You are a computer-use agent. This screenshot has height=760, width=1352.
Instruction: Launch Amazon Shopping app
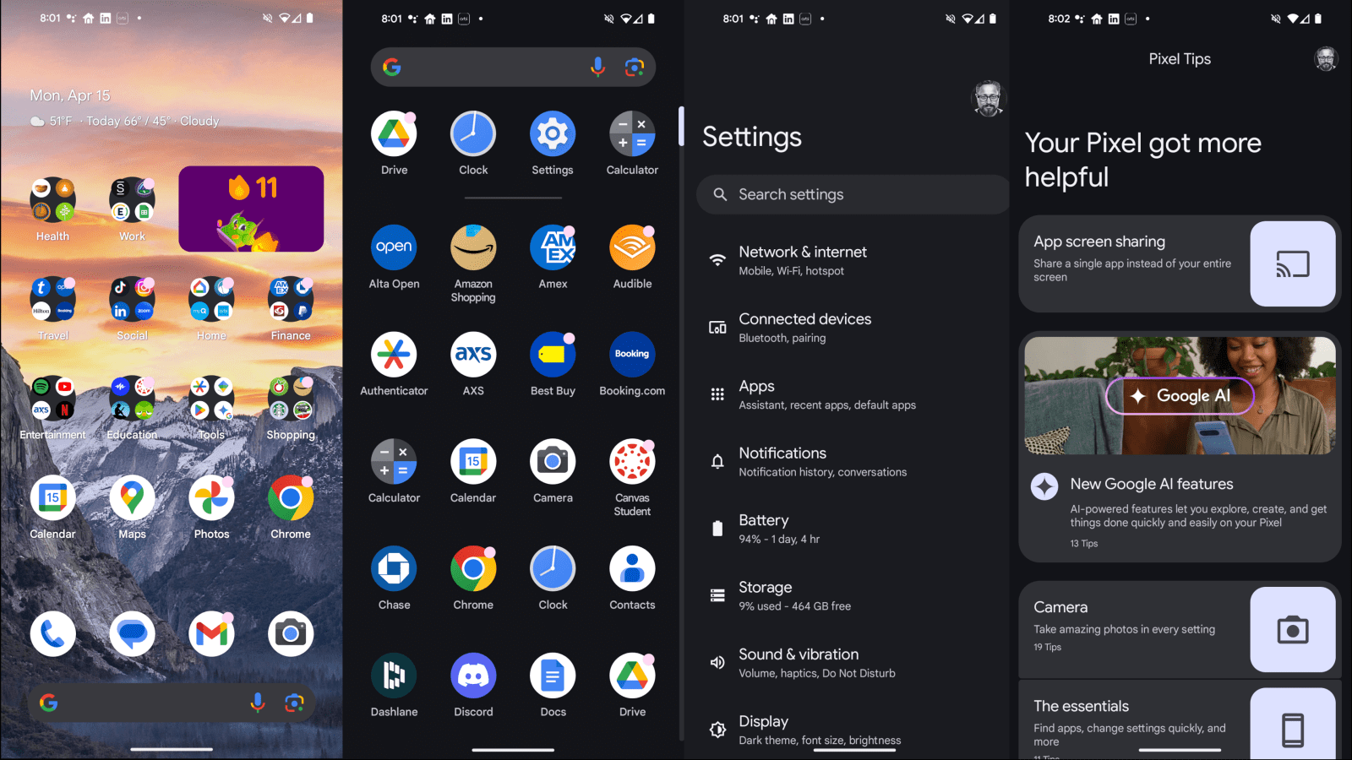coord(473,247)
